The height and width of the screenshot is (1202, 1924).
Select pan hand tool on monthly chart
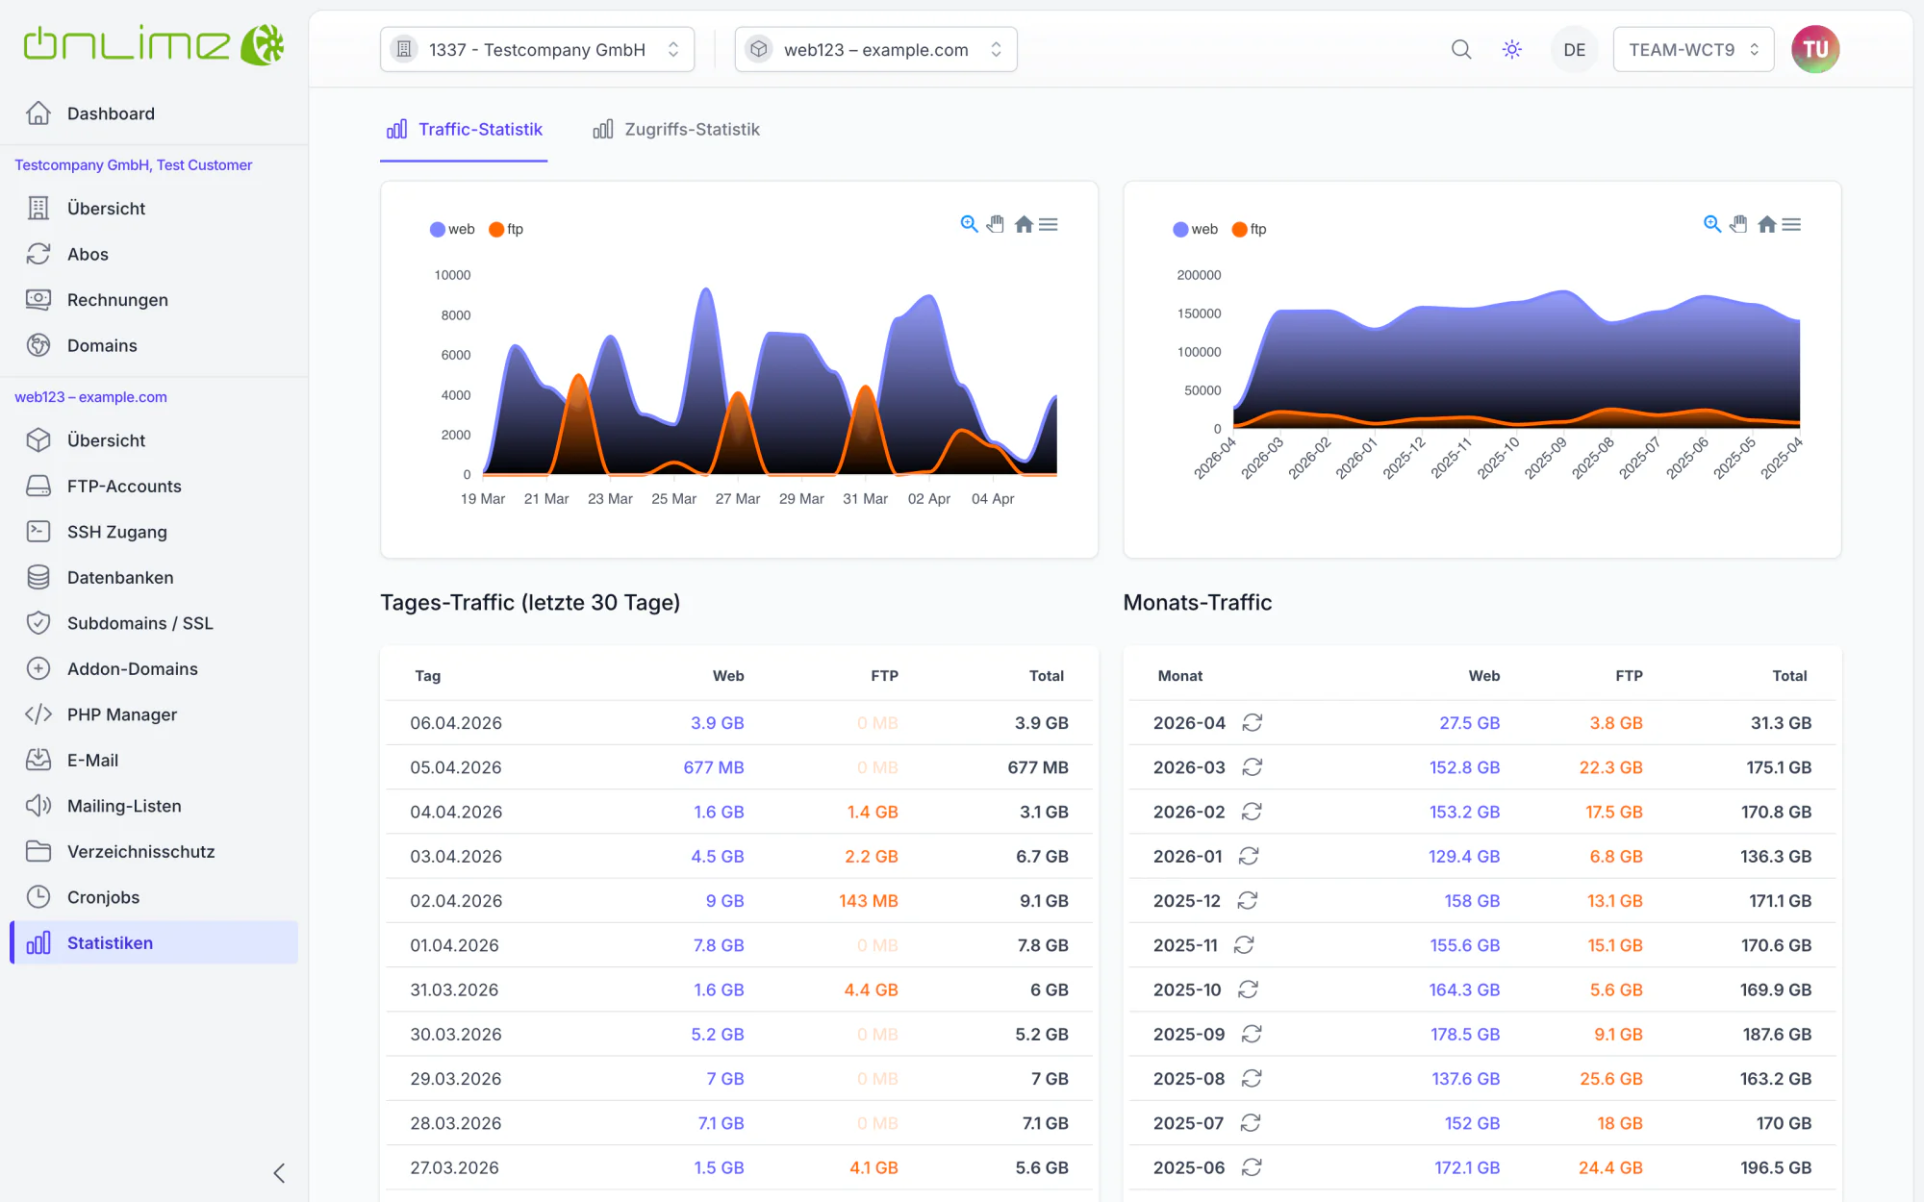click(1738, 224)
